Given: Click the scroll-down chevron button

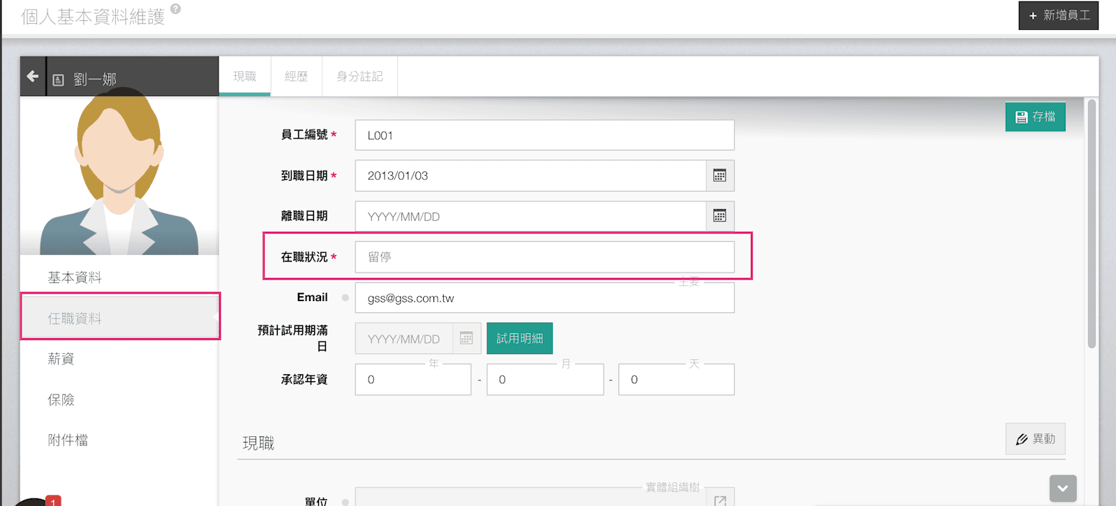Looking at the screenshot, I should click(1062, 488).
